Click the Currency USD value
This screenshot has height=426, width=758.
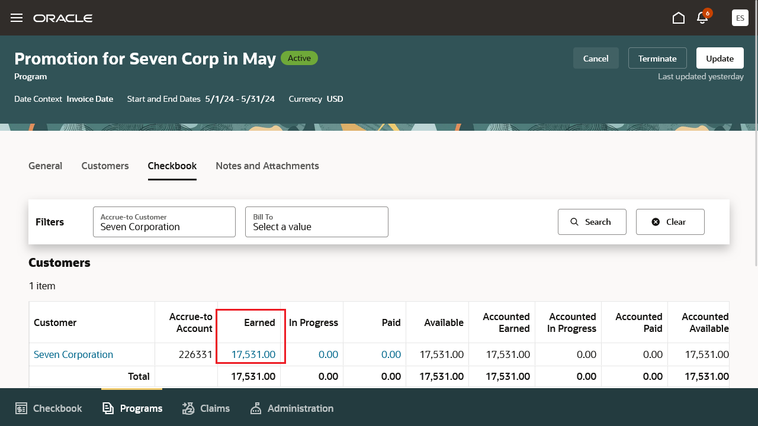335,99
